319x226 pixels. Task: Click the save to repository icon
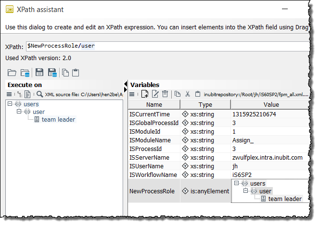51,73
